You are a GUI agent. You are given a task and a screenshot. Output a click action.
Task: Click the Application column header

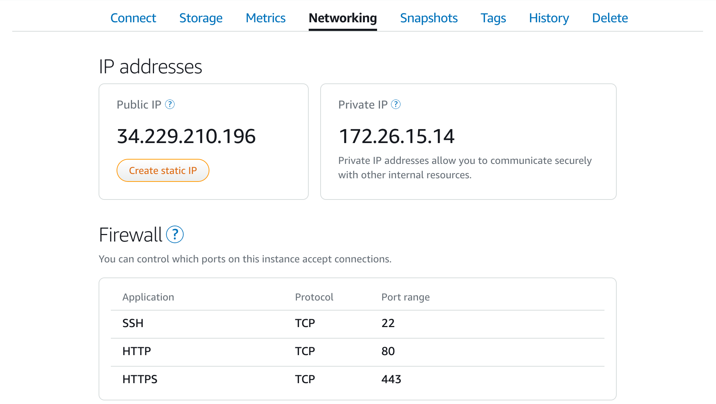(x=148, y=297)
